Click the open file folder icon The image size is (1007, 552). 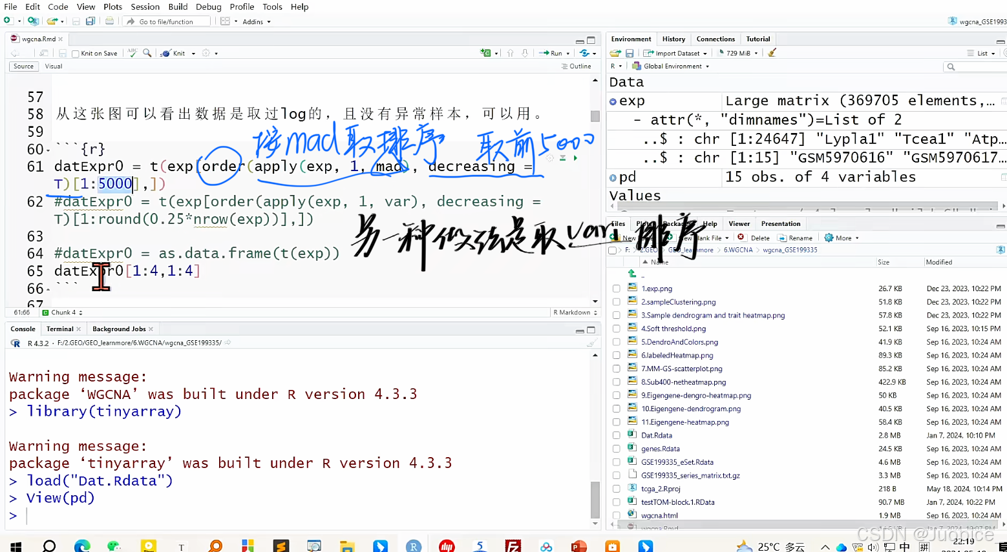click(52, 21)
